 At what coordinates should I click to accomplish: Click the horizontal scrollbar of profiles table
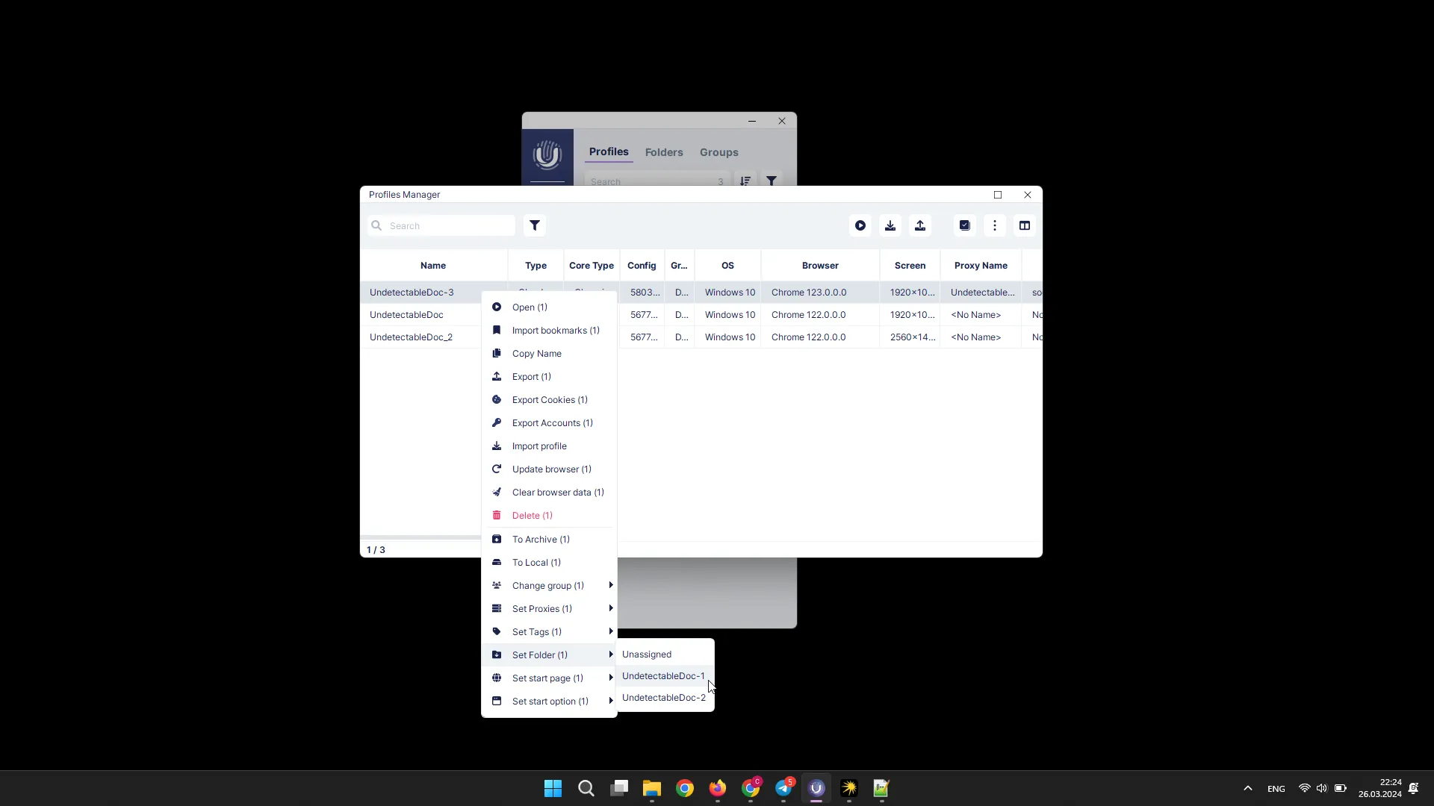click(420, 537)
